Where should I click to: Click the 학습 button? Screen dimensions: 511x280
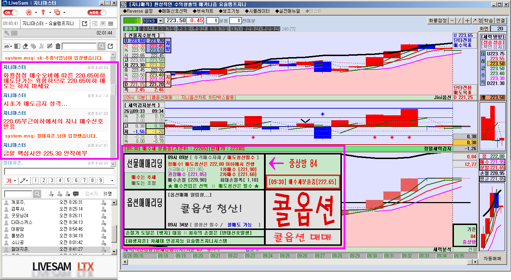pyautogui.click(x=488, y=20)
